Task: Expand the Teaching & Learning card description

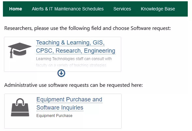Action: pos(61,73)
